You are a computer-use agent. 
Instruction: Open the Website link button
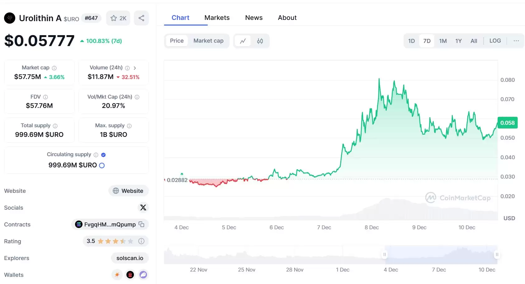pos(128,191)
